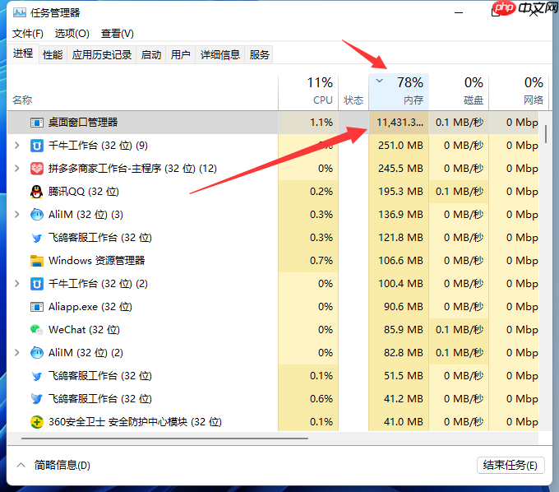Click the Windows 资源管理器 folder icon
Viewport: 559px width, 492px height.
(x=37, y=261)
